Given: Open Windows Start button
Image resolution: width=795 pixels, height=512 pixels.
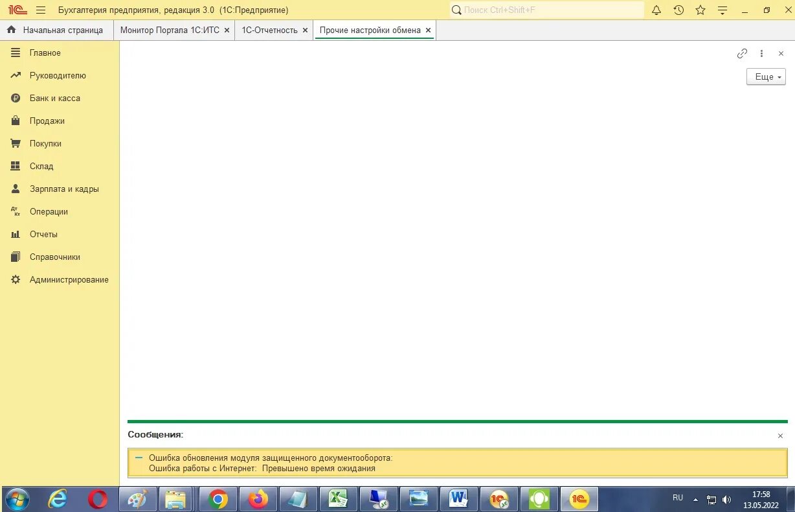Looking at the screenshot, I should 17,499.
